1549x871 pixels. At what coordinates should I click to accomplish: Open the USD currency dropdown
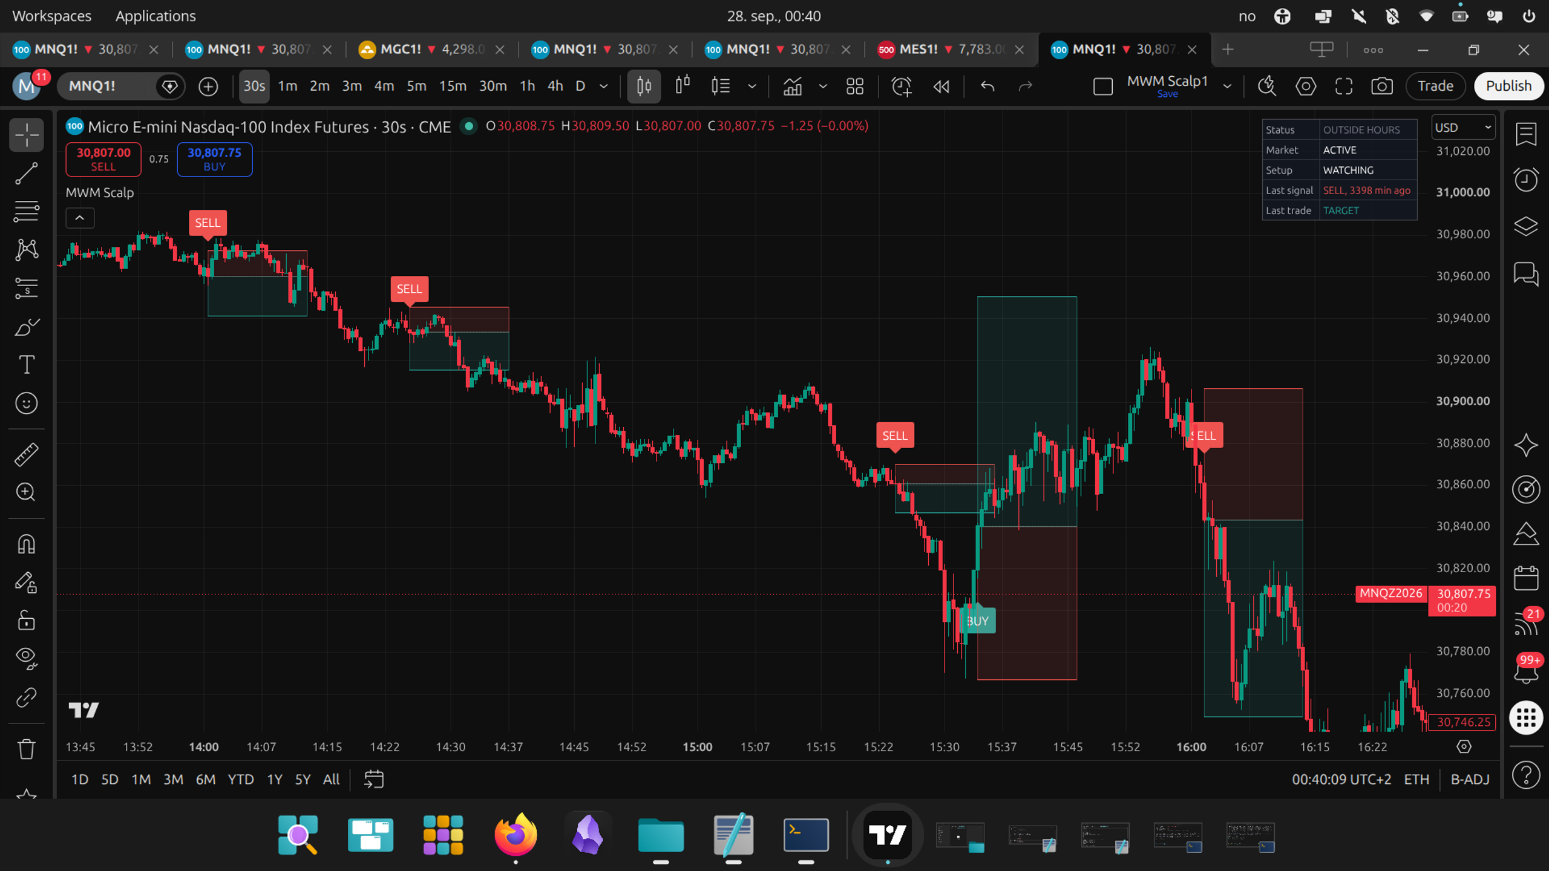(x=1463, y=128)
